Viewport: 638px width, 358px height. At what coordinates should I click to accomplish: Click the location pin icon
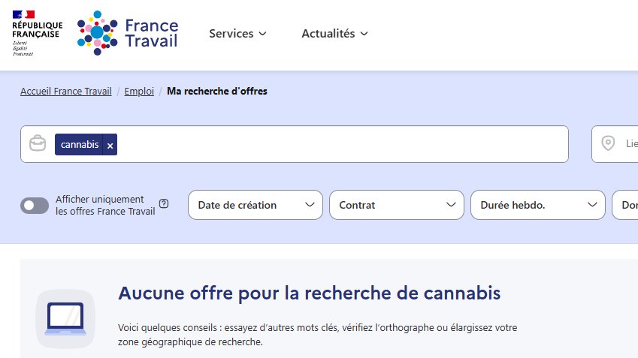tap(608, 143)
